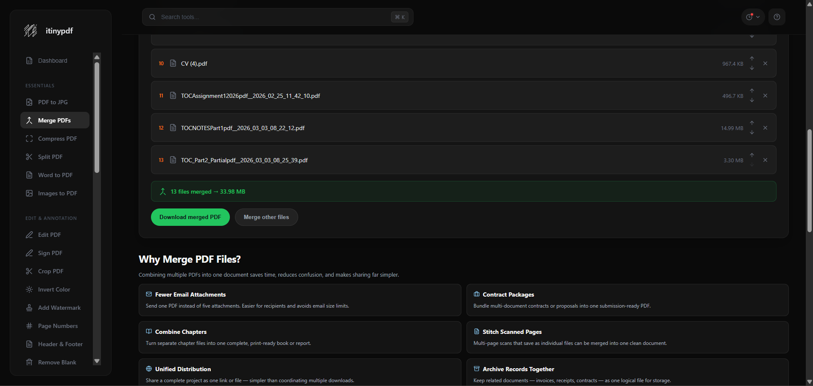813x386 pixels.
Task: Move TOCNOTESPart1 file up in order
Action: [x=752, y=123]
